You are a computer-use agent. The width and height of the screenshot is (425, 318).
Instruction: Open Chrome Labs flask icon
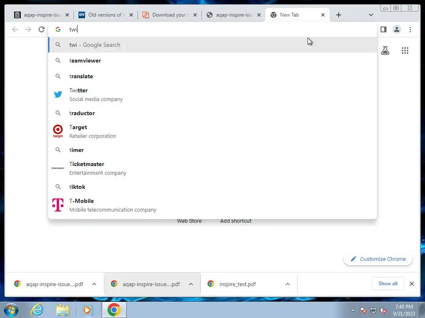coord(385,51)
